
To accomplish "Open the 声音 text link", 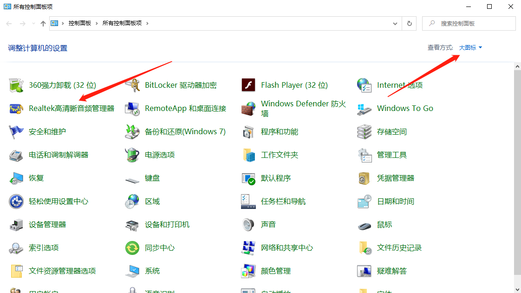I will [x=268, y=225].
